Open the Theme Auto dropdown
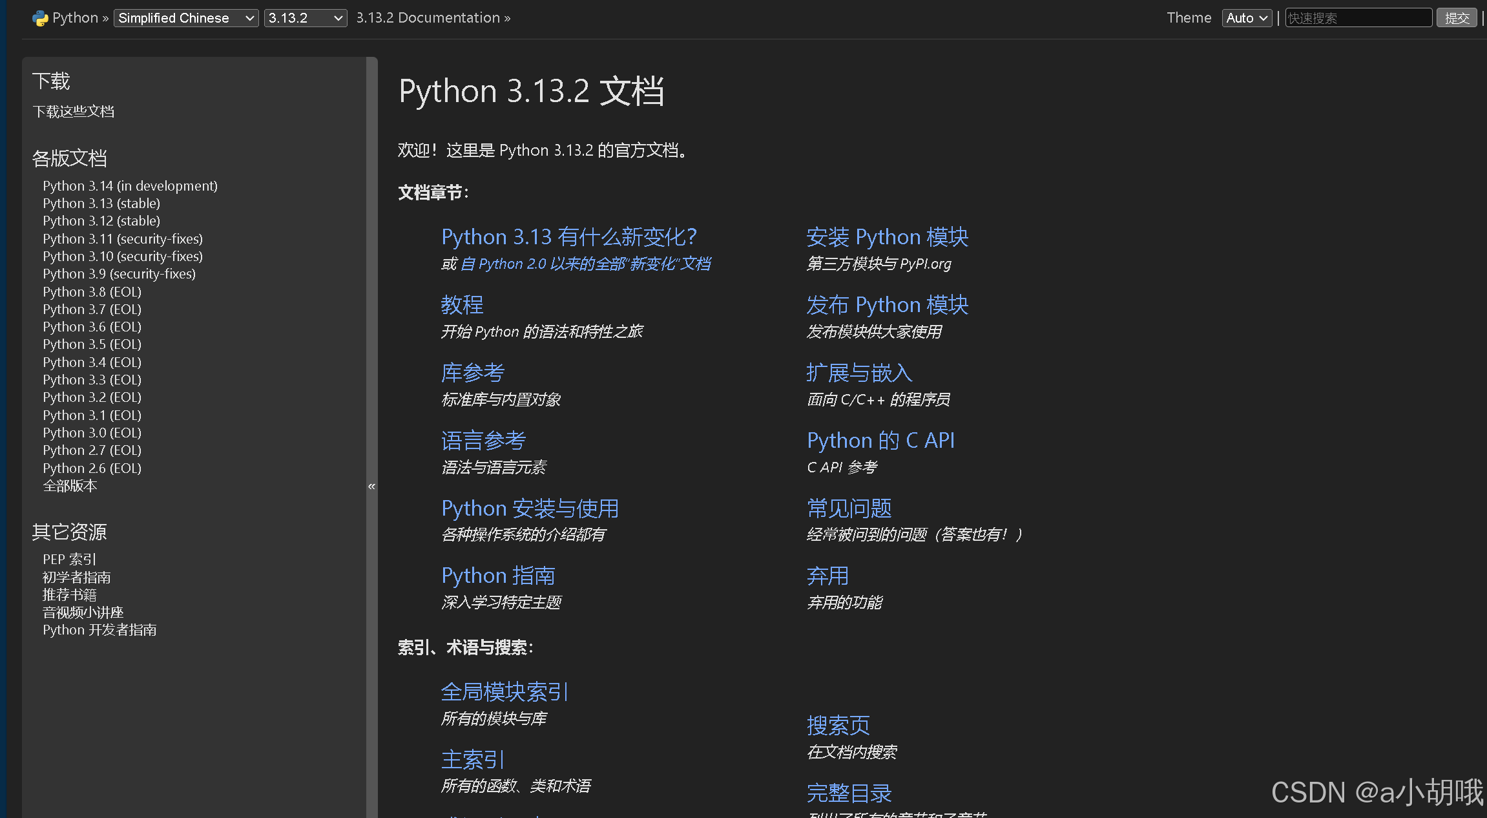Screen dimensions: 1487x818 [x=1246, y=18]
